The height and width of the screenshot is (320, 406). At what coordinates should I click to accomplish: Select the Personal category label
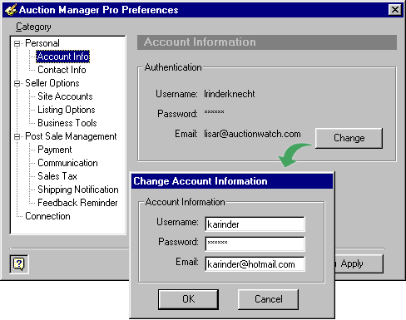click(x=42, y=43)
